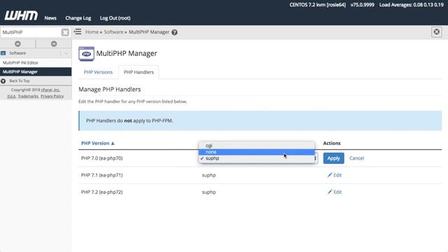Click the Back To Top arrow icon
The height and width of the screenshot is (252, 448).
(x=3, y=81)
